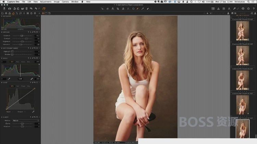257x144 pixels.
Task: Collapse the Curve panel
Action: [x=2, y=83]
